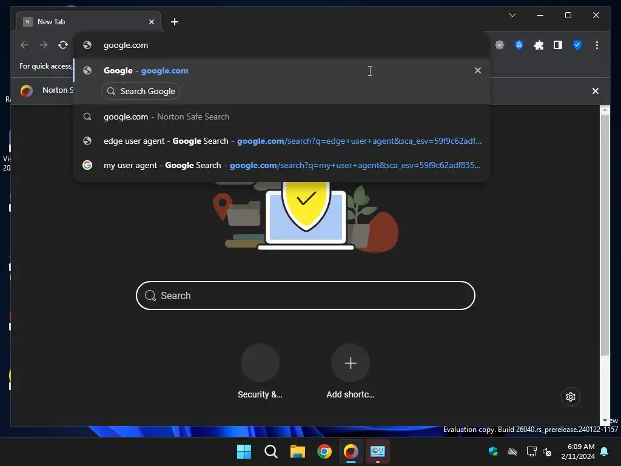The image size is (621, 466).
Task: Select the New Tab browser tab
Action: point(89,22)
